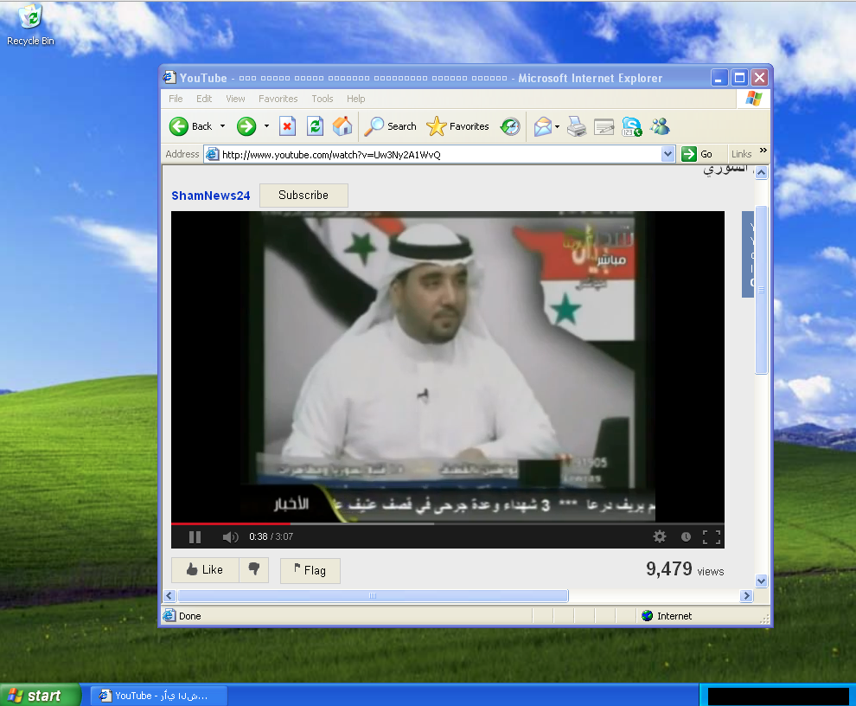Screen dimensions: 856x706
Task: Open the Recycle Bin desktop icon
Action: pos(30,24)
